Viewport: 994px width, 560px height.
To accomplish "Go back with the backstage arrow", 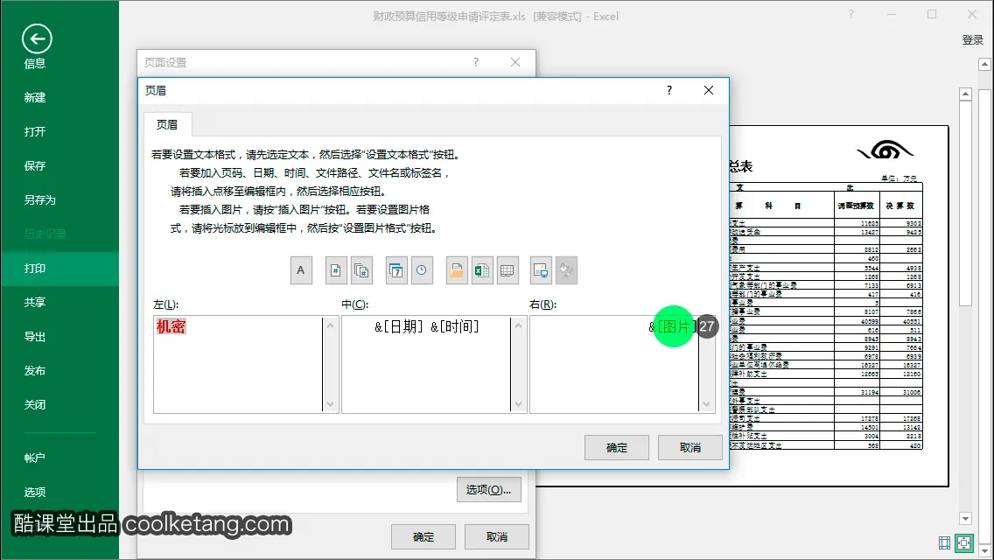I will (37, 39).
